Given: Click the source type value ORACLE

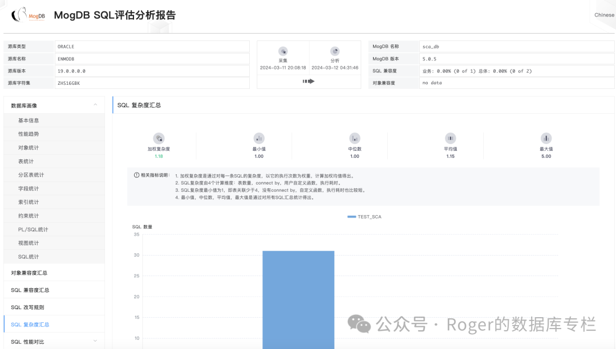Looking at the screenshot, I should 66,47.
